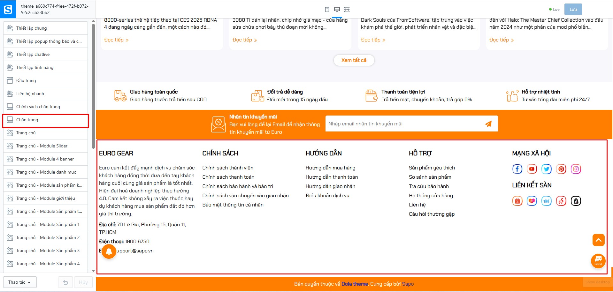
Task: Click the Live status indicator
Action: [x=554, y=10]
